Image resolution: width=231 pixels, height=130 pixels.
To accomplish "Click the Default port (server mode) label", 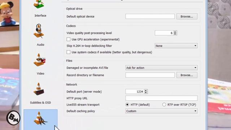I will coord(84,91).
